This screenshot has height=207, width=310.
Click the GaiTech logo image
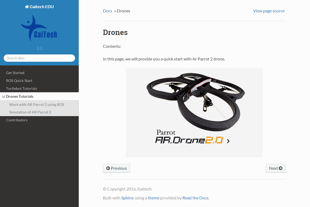39,28
